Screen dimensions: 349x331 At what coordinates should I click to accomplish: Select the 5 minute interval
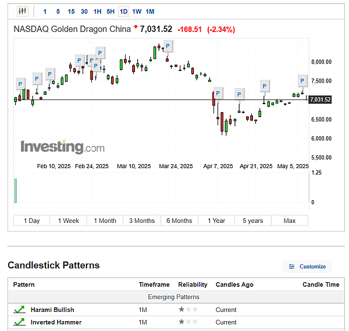tap(58, 12)
